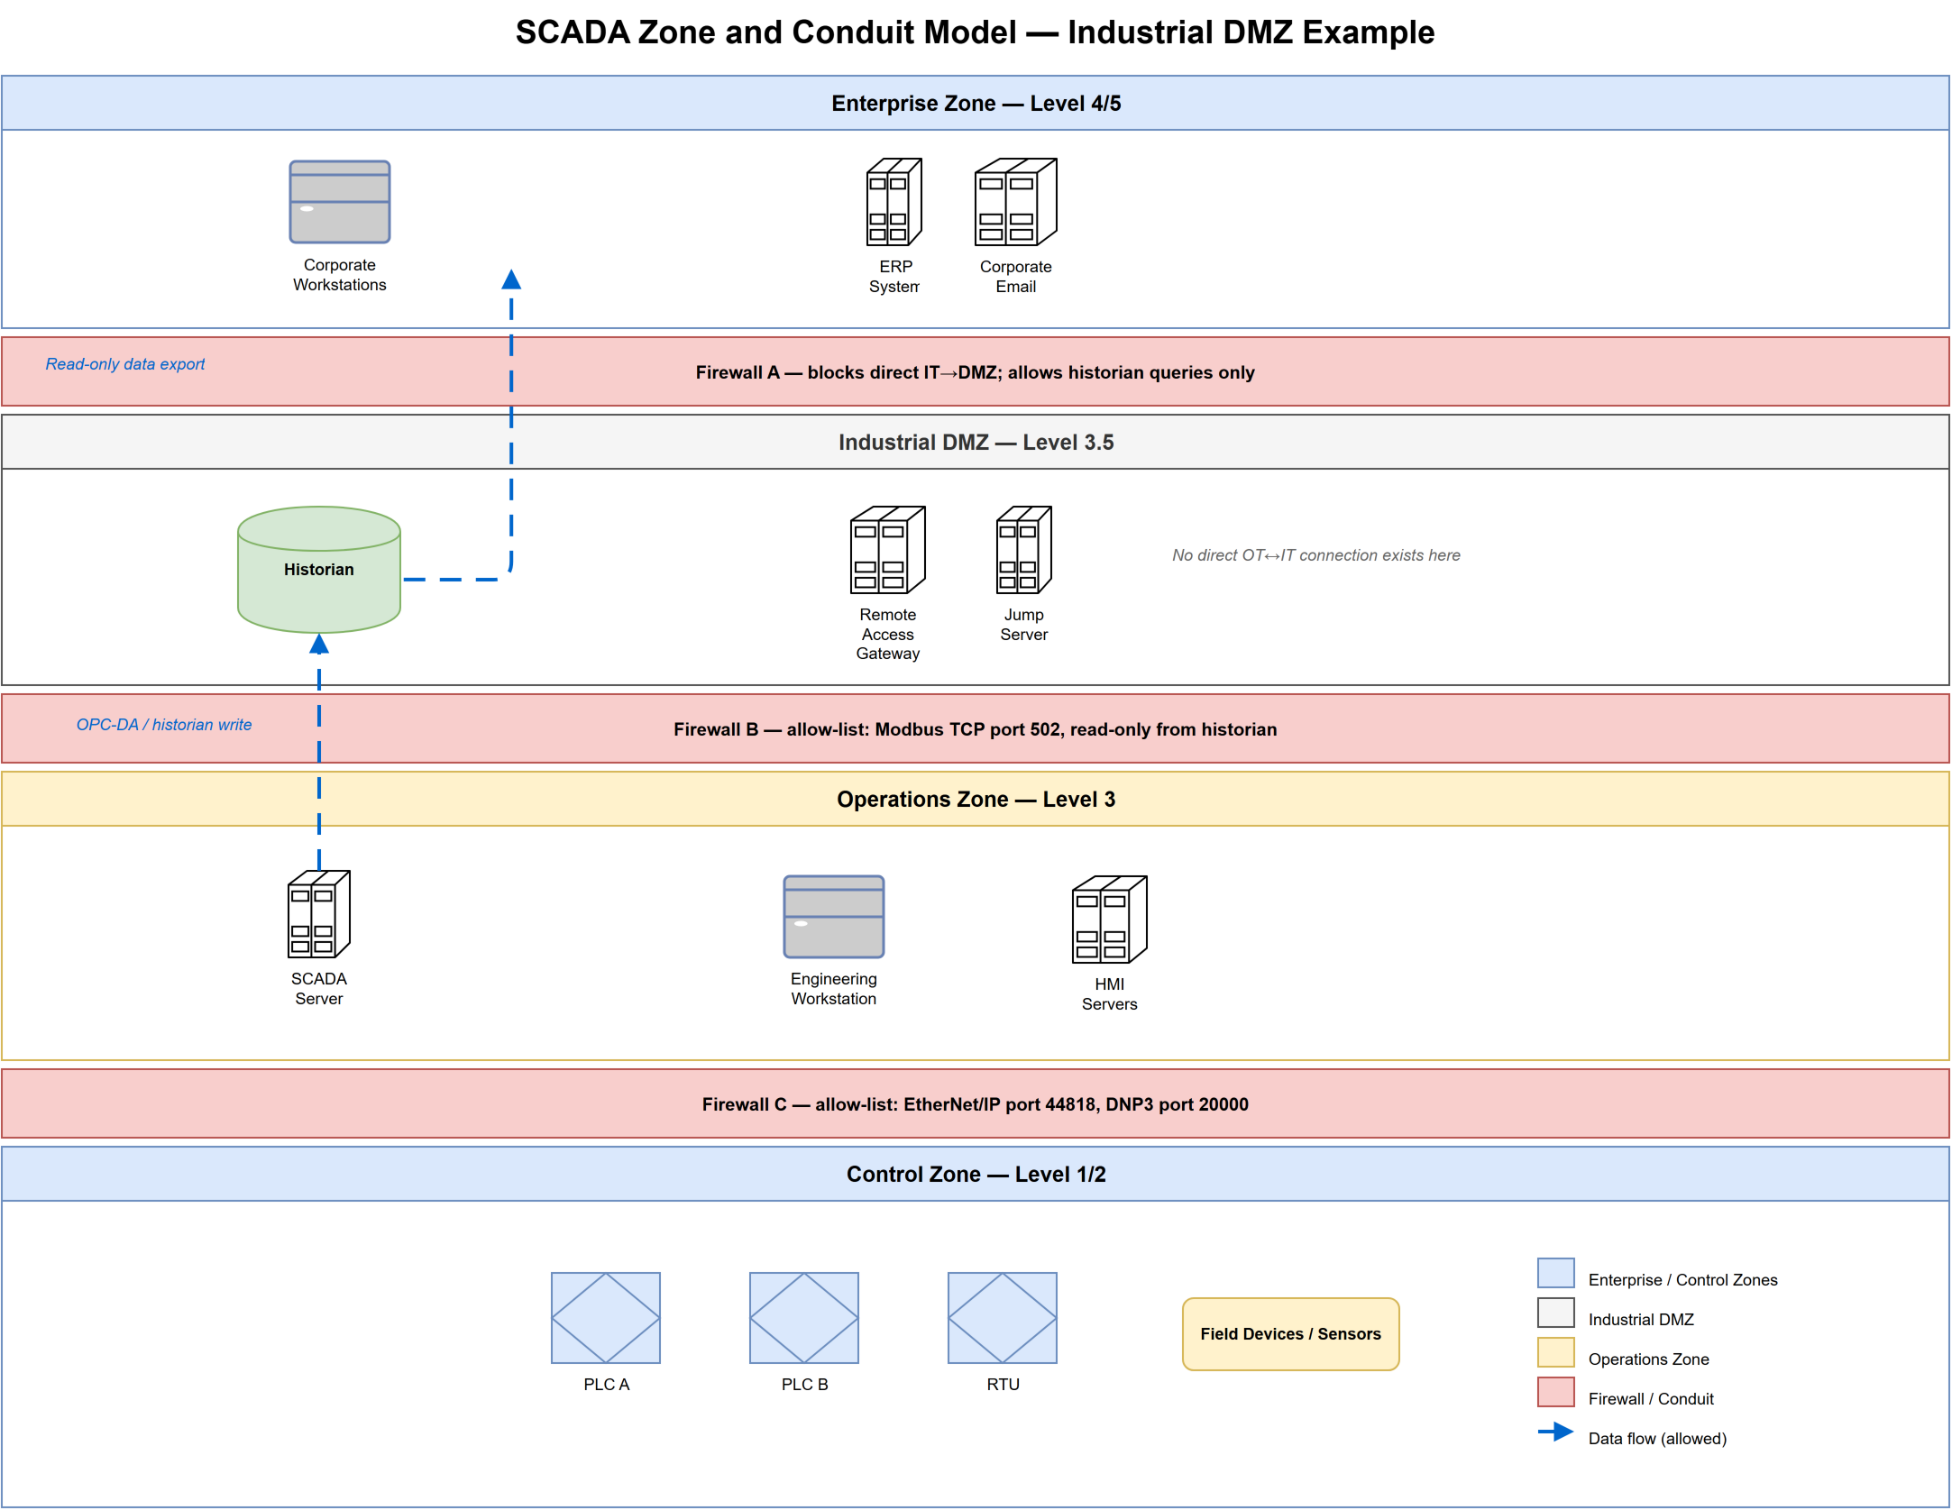Select the 'RTU' label
Viewport: 1952px width, 1510px height.
click(1003, 1385)
